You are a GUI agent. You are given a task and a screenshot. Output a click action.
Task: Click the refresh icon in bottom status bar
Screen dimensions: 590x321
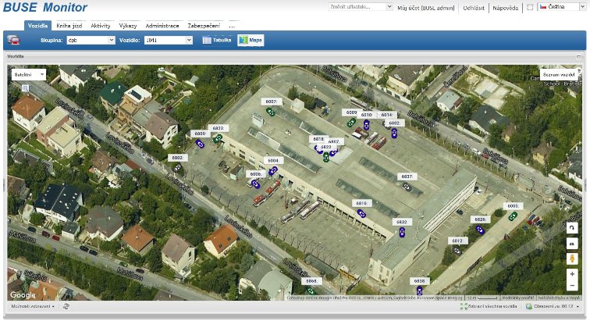pos(66,306)
